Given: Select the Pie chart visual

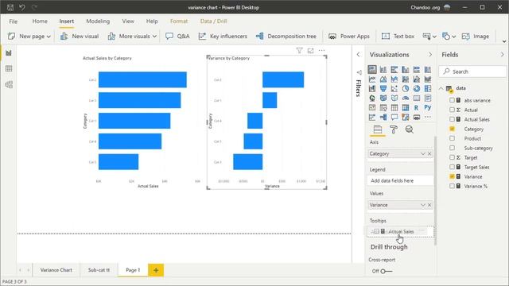Looking at the screenshot, I should (x=406, y=88).
